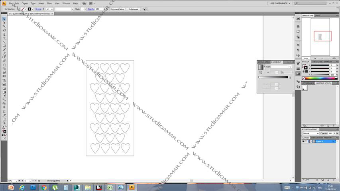Image resolution: width=340 pixels, height=191 pixels.
Task: Close the G17 document tab
Action: [x=52, y=14]
